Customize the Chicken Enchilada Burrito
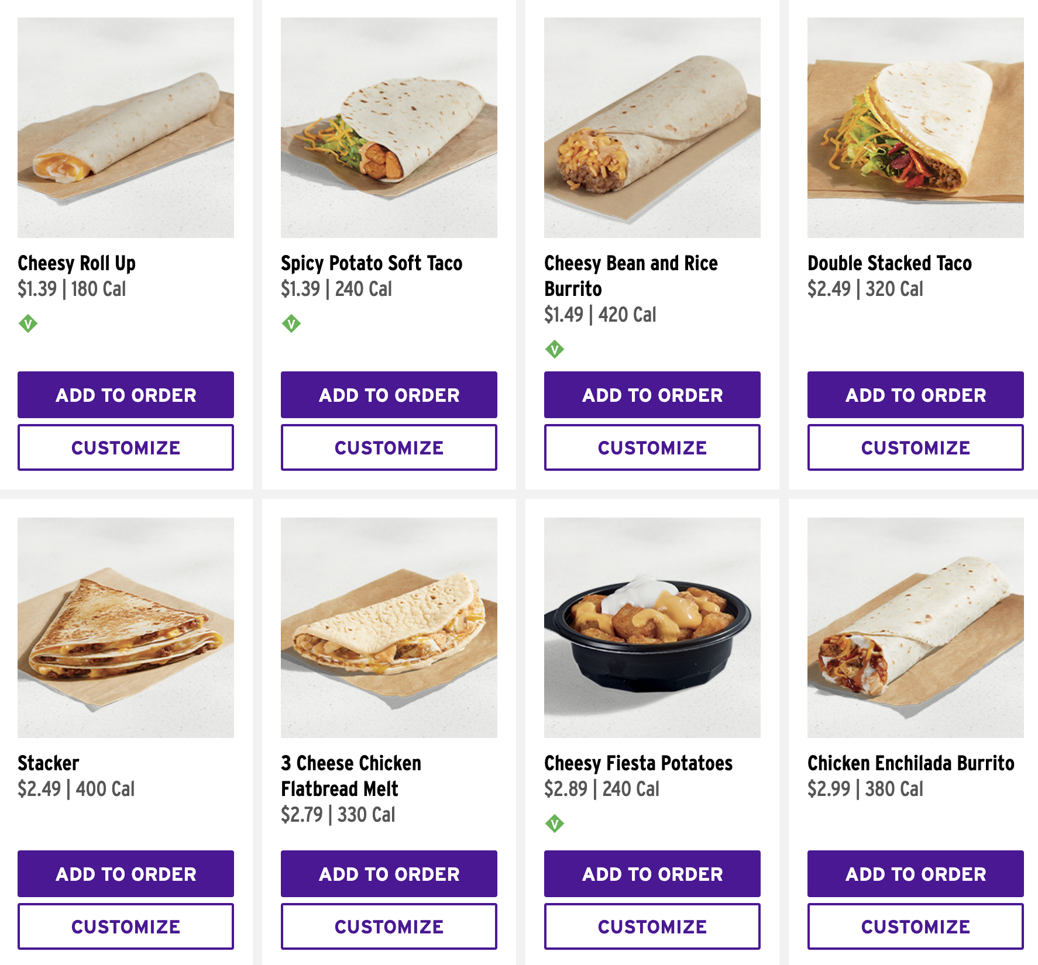The height and width of the screenshot is (965, 1038). pyautogui.click(x=915, y=926)
